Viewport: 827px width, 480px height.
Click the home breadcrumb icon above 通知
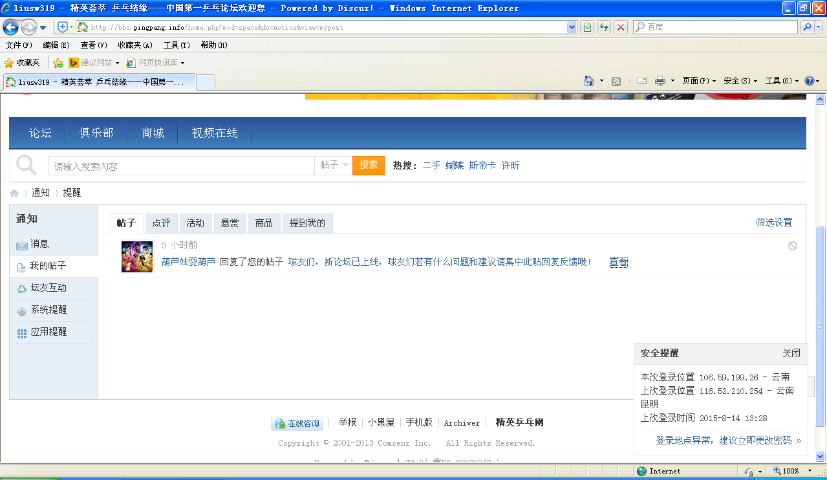click(13, 192)
